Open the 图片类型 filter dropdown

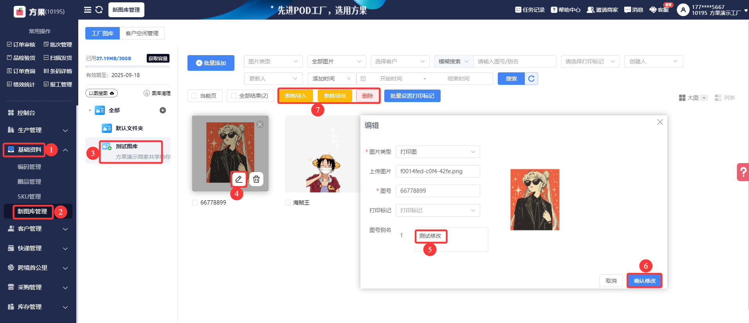click(x=274, y=61)
